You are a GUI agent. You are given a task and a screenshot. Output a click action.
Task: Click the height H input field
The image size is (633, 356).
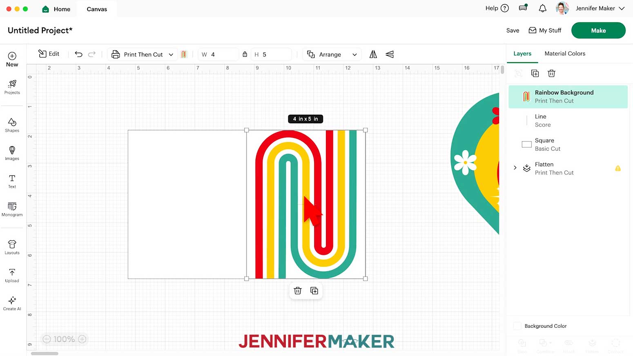pyautogui.click(x=271, y=54)
